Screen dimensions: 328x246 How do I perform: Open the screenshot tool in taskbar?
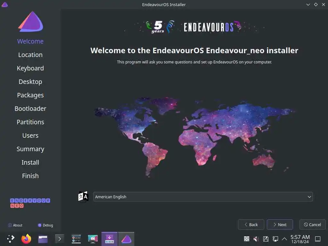[93, 239]
